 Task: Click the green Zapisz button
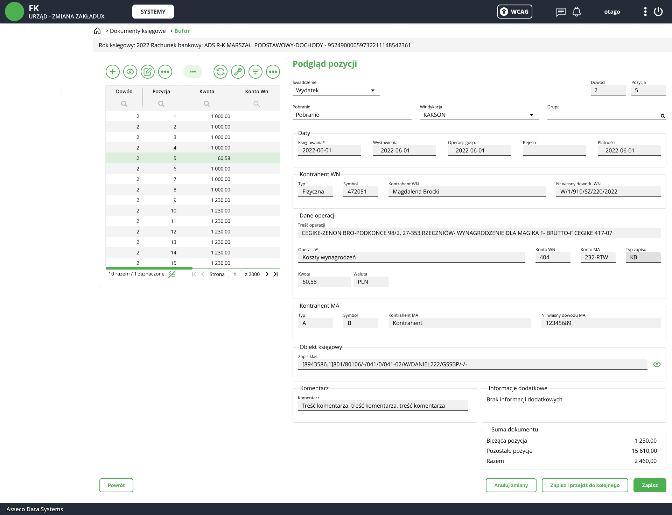650,485
